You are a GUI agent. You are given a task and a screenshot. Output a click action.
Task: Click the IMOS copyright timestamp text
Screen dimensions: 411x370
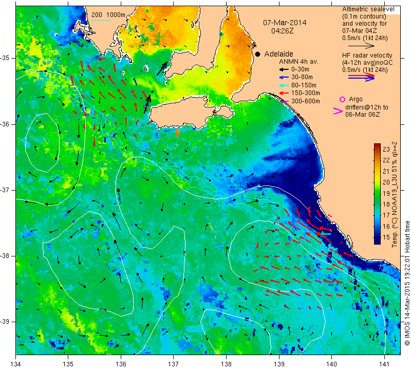(x=407, y=283)
